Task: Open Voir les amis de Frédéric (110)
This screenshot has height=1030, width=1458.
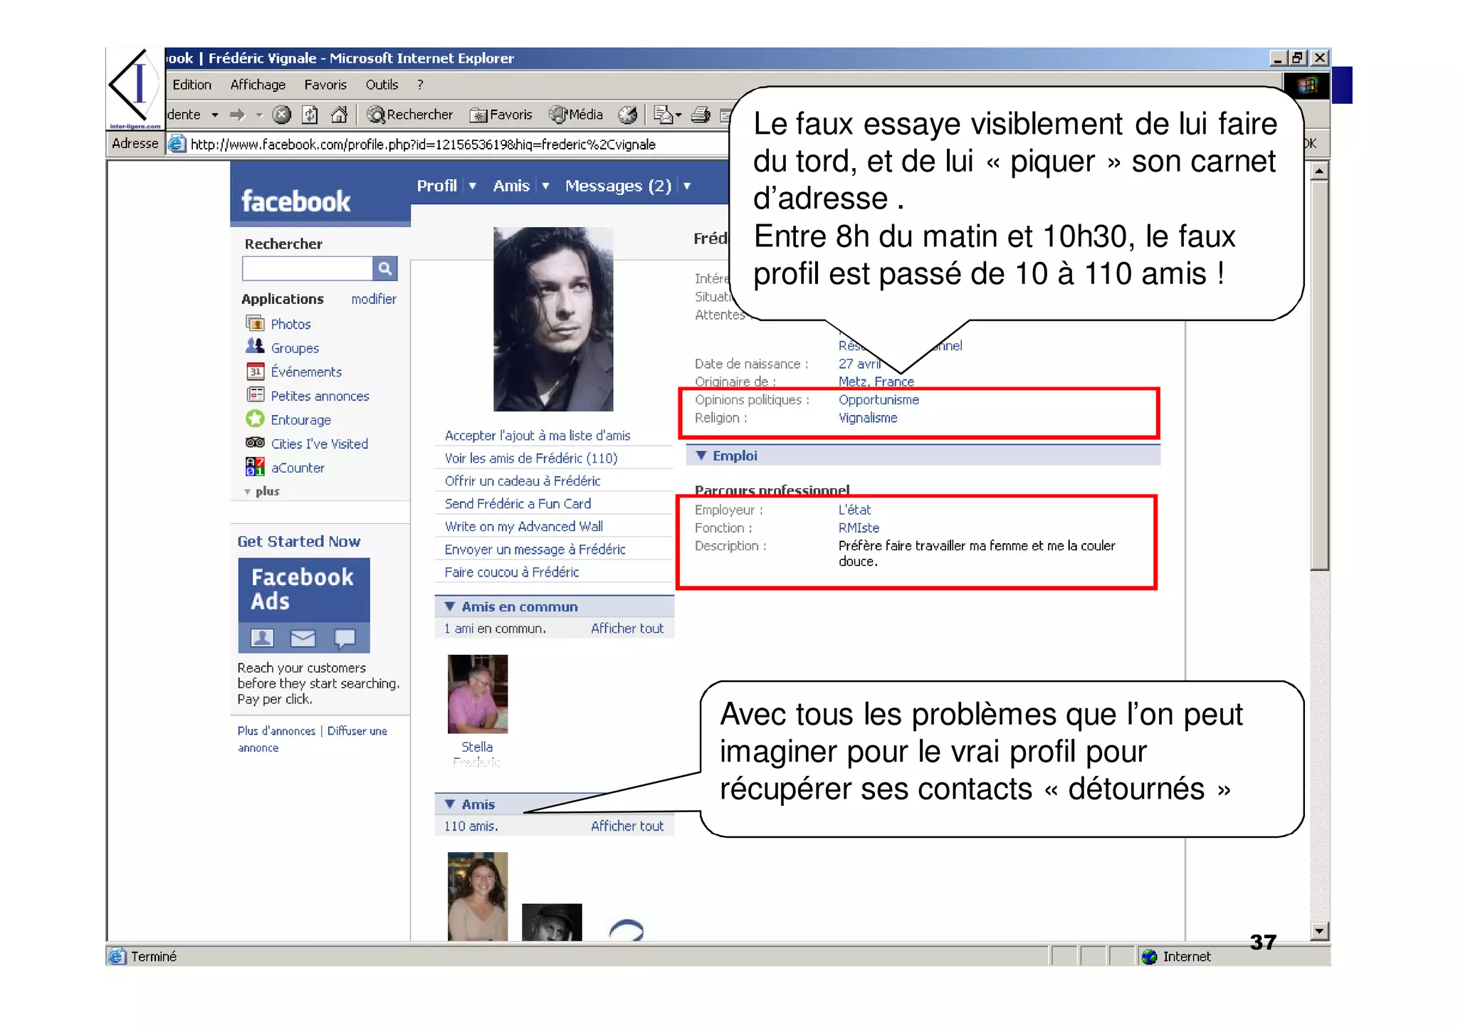Action: [x=531, y=458]
